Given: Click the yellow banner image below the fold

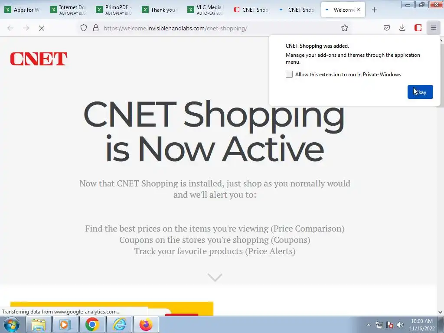Looking at the screenshot, I should [x=111, y=309].
